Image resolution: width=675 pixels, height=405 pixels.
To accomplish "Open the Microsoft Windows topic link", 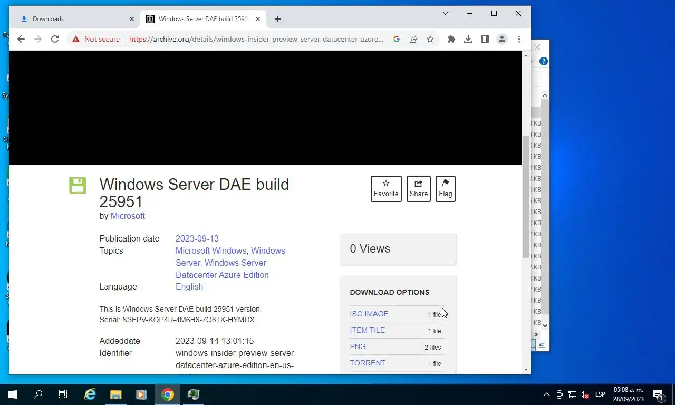I will [211, 250].
